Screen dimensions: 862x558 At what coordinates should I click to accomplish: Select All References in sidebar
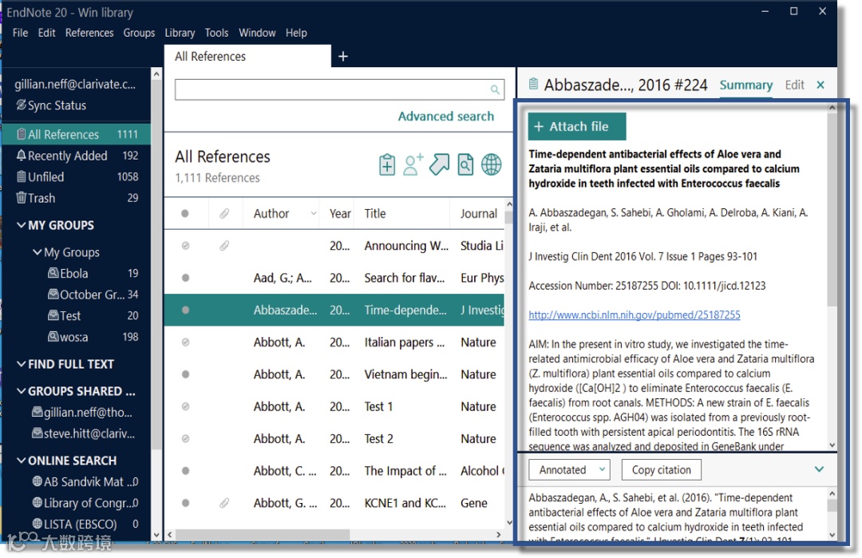[77, 134]
